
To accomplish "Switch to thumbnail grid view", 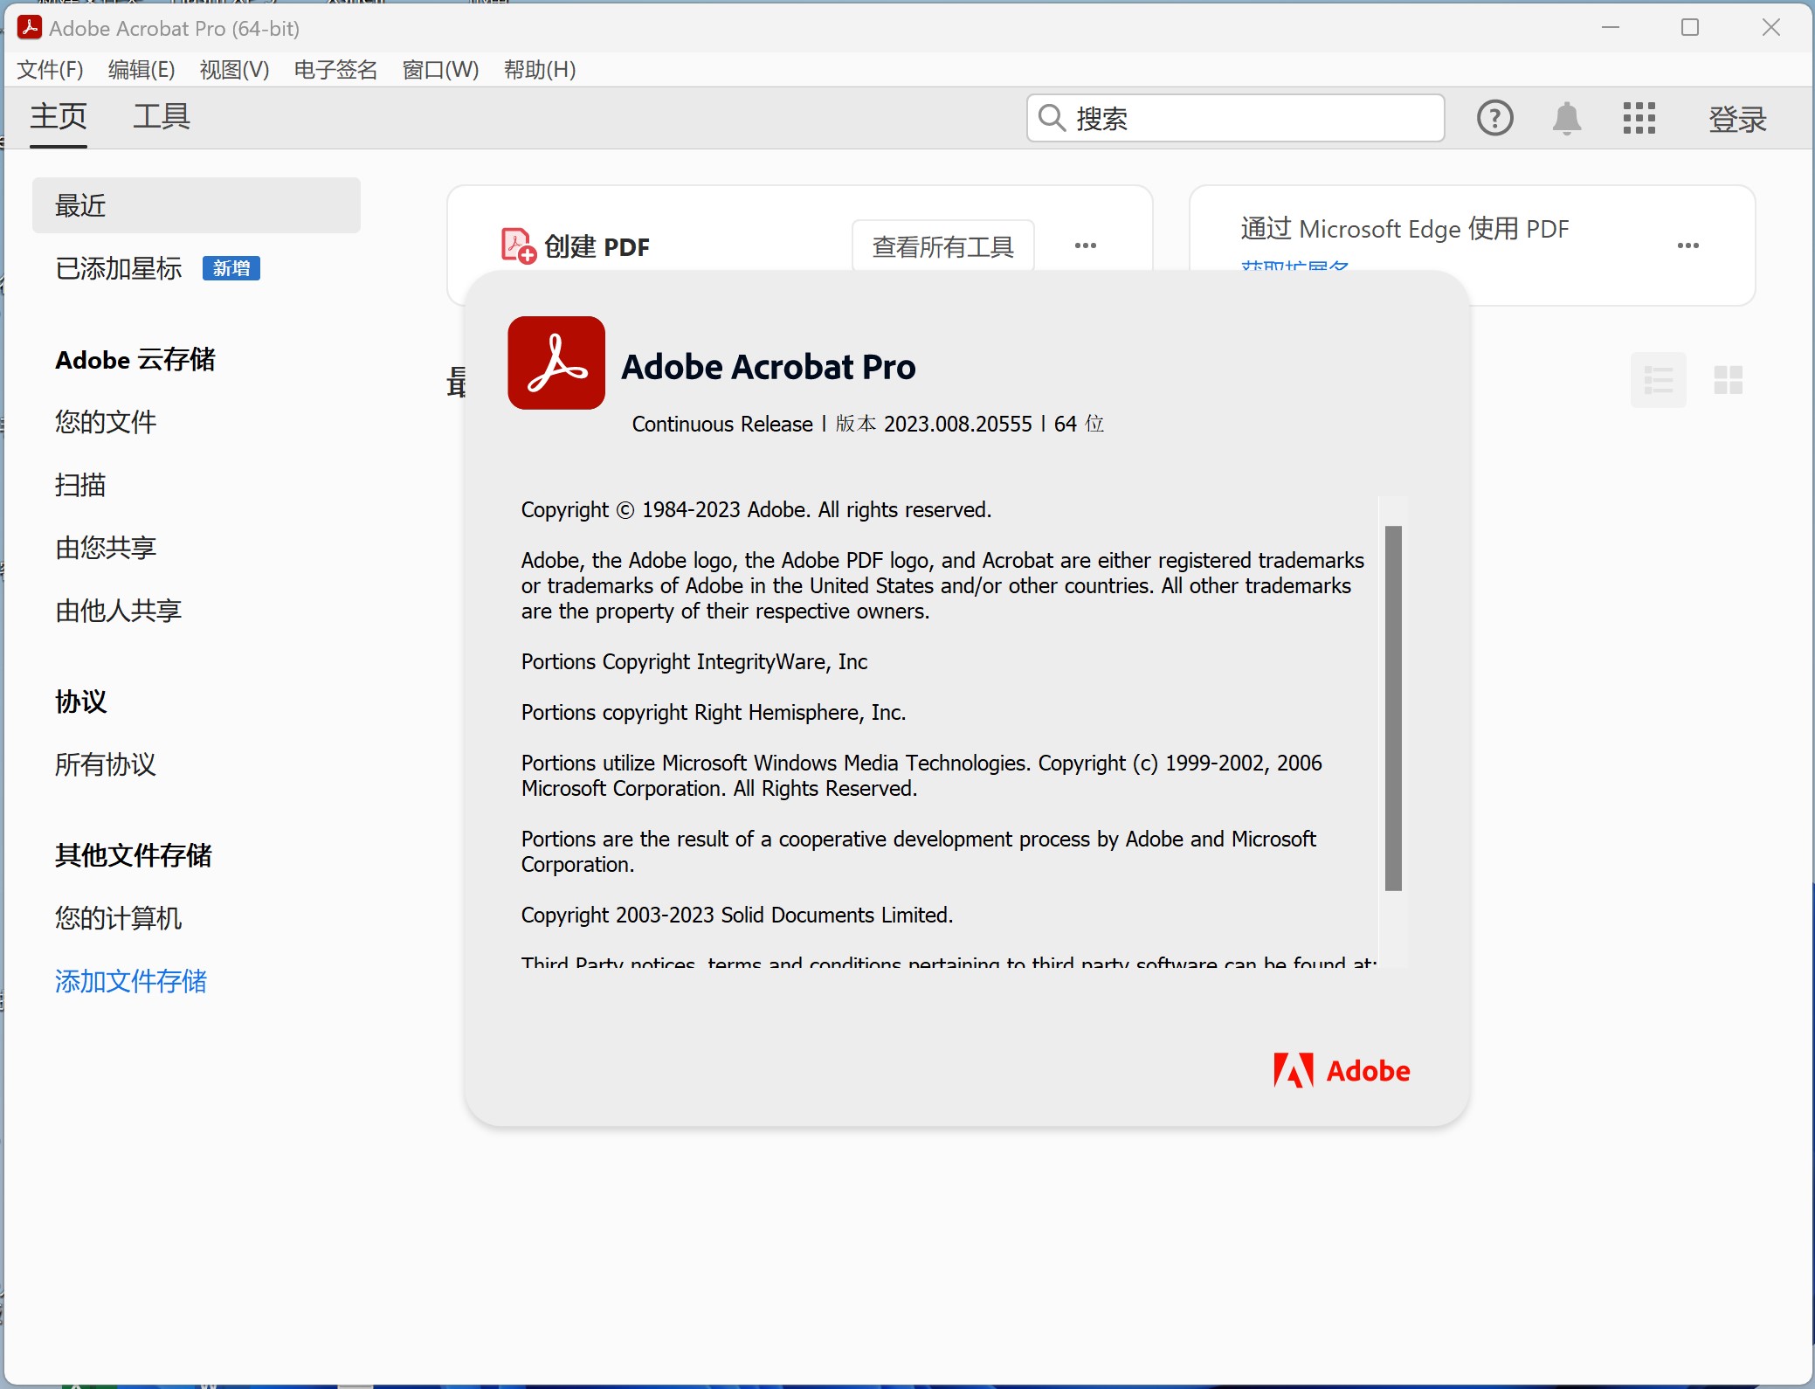I will tap(1728, 380).
